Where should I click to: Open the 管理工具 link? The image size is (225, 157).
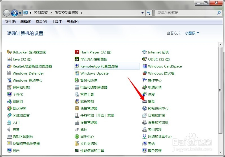[87, 94]
